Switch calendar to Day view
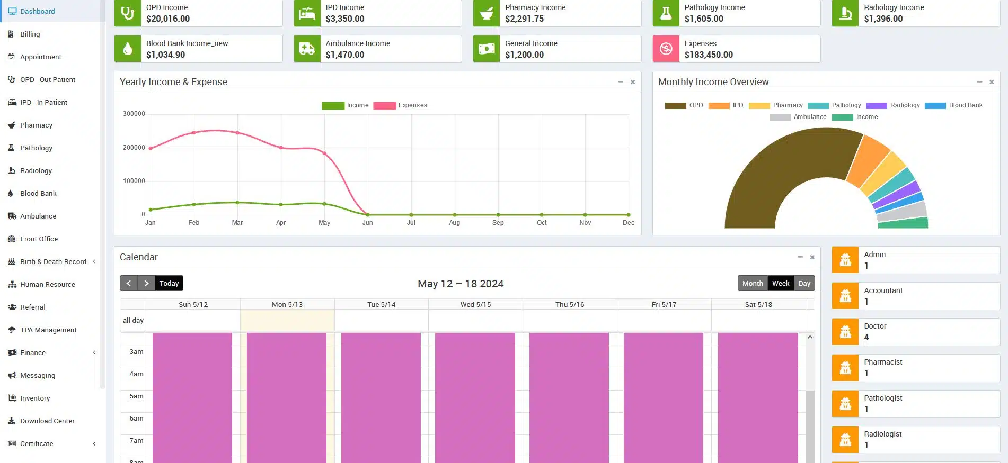The image size is (1008, 463). [804, 283]
